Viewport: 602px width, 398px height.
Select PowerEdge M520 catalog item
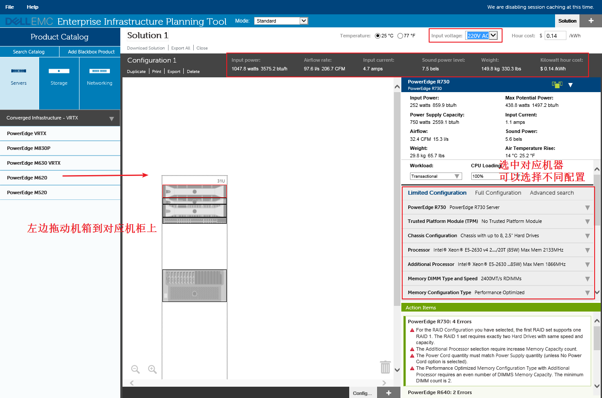click(x=60, y=192)
